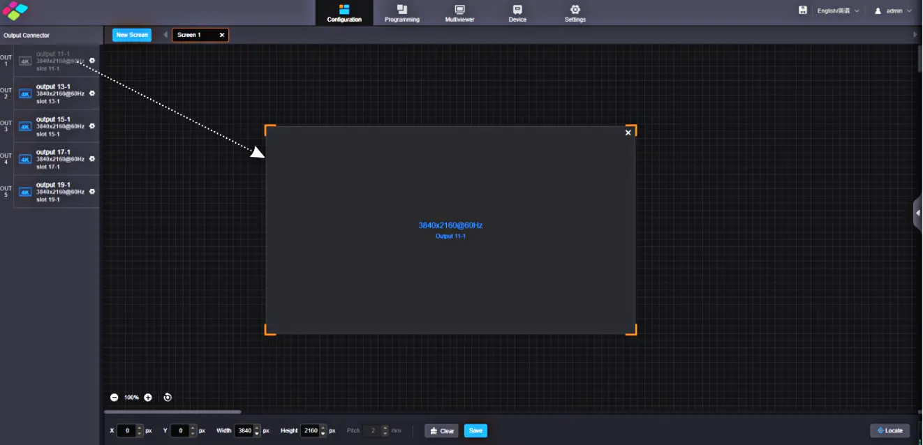Open settings gear for output 13-1

[x=91, y=93]
